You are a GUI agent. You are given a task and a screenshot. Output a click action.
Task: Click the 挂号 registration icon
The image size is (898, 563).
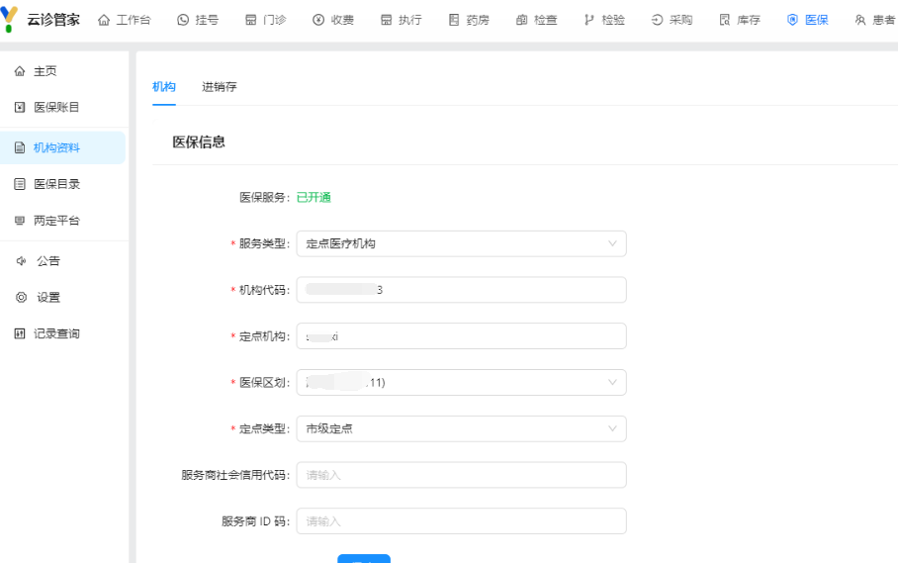click(183, 20)
